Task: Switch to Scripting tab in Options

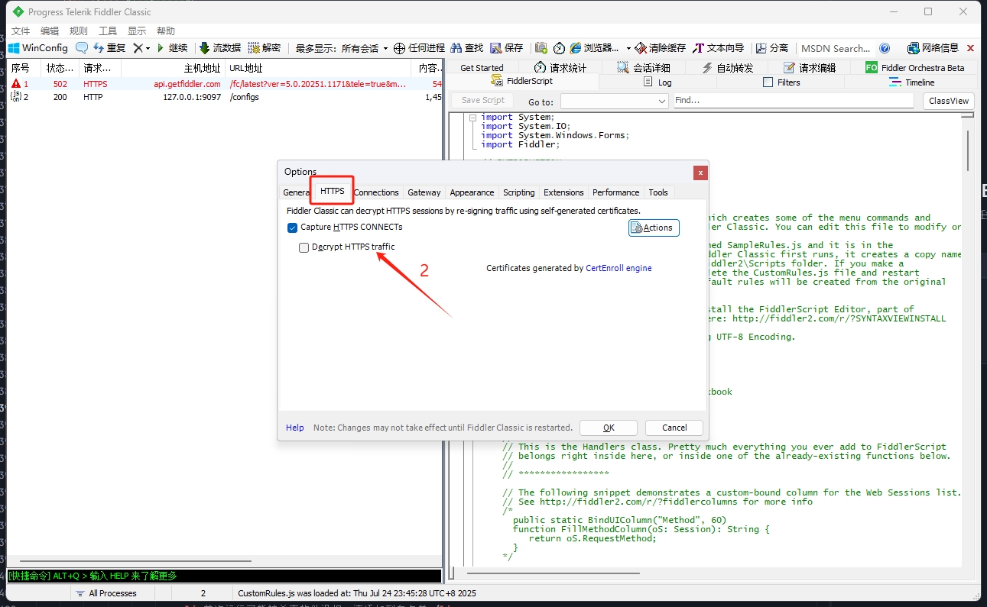Action: pos(519,192)
